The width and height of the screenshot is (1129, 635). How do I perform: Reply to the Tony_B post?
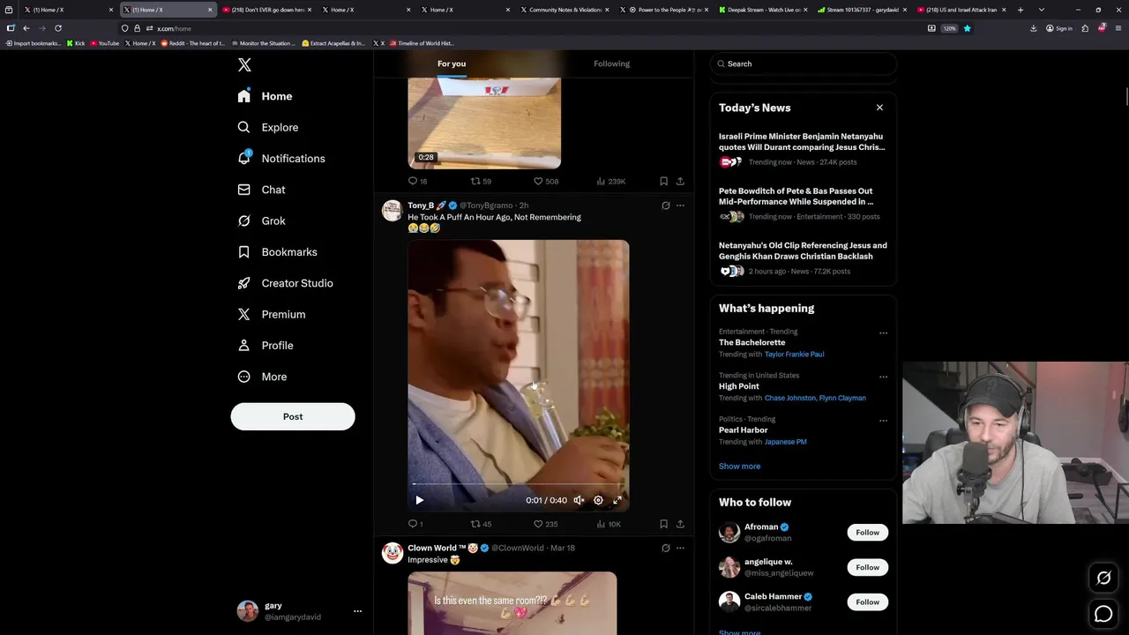point(415,524)
